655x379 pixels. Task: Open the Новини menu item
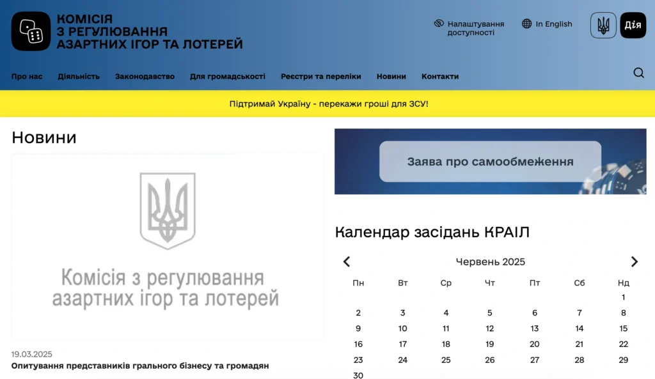[391, 77]
